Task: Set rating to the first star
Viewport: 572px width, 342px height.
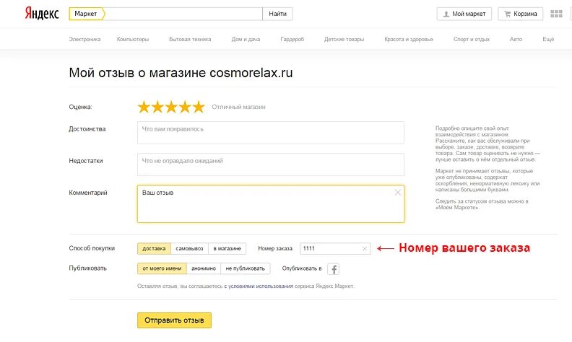Action: (144, 108)
